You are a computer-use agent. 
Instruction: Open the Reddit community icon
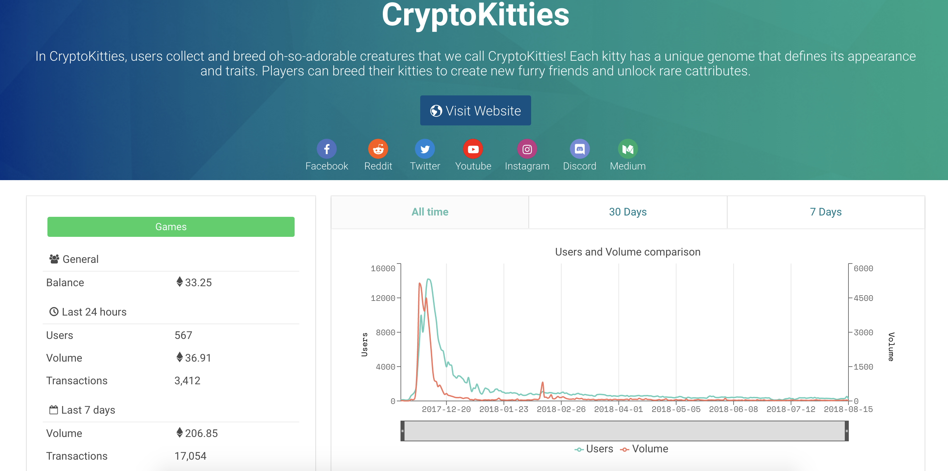tap(378, 149)
